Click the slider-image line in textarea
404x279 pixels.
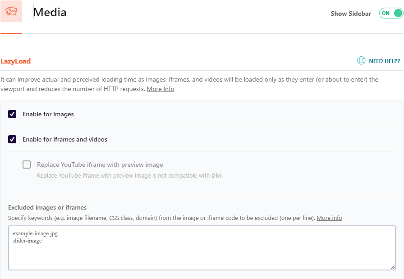[27, 241]
